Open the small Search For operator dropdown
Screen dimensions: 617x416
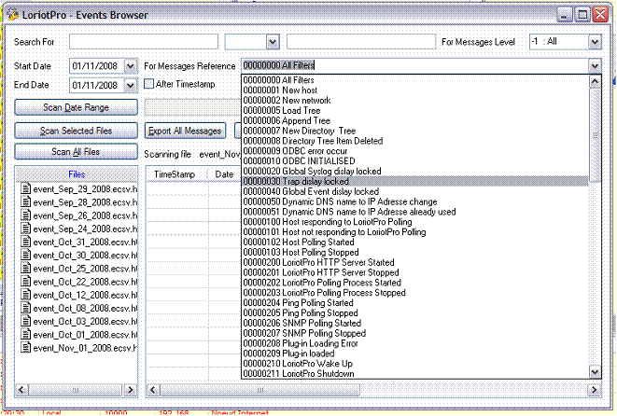pos(273,42)
